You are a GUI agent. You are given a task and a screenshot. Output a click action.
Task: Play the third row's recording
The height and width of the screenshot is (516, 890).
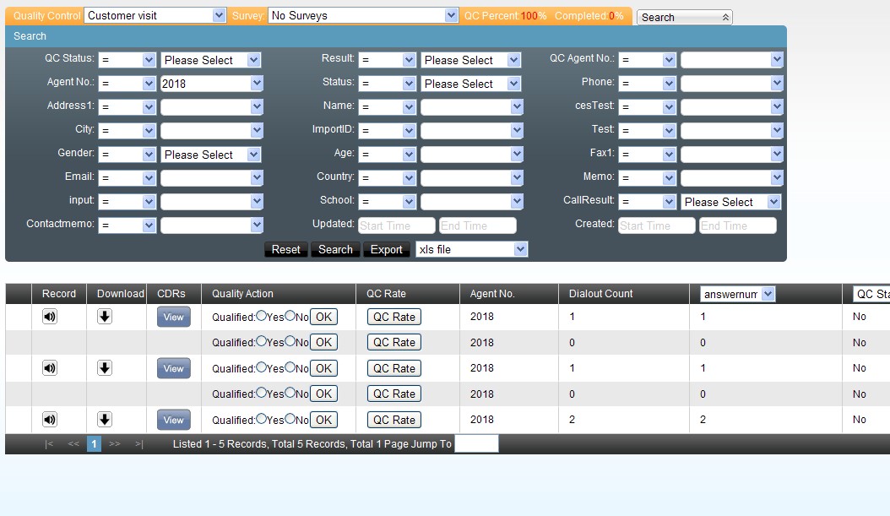coord(51,368)
